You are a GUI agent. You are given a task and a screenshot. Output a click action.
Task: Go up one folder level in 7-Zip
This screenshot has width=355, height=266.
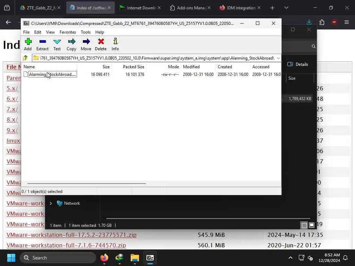point(25,58)
